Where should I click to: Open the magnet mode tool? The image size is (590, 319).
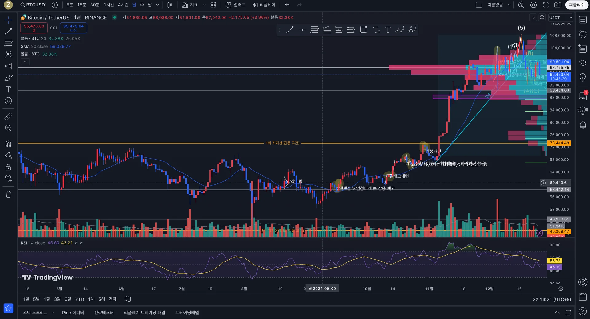pos(8,144)
